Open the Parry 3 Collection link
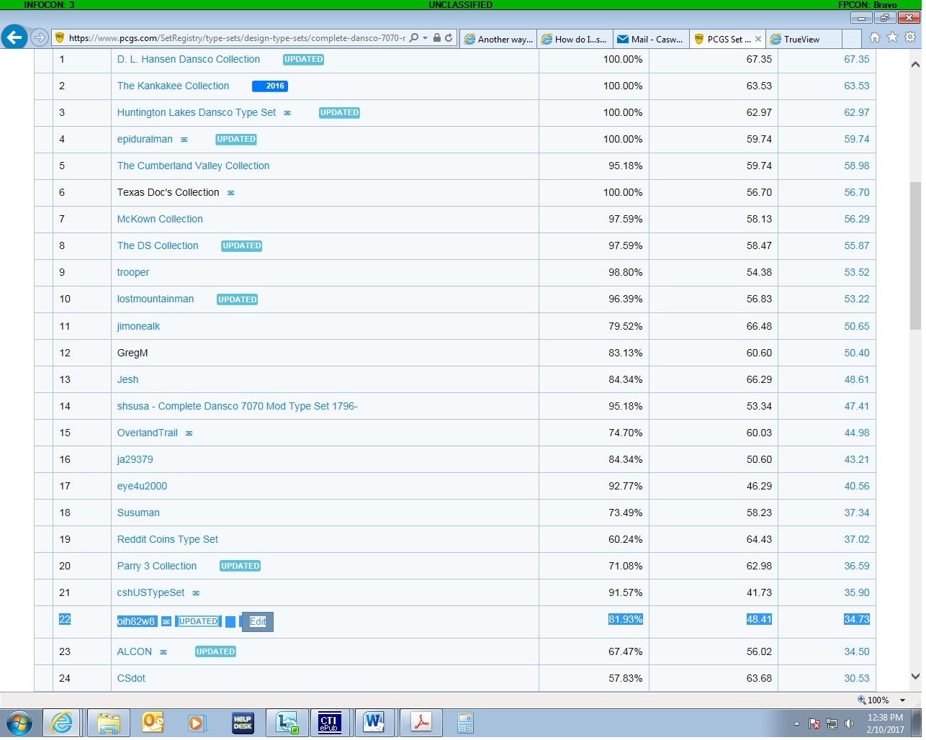Screen dimensions: 926x740 coord(157,566)
